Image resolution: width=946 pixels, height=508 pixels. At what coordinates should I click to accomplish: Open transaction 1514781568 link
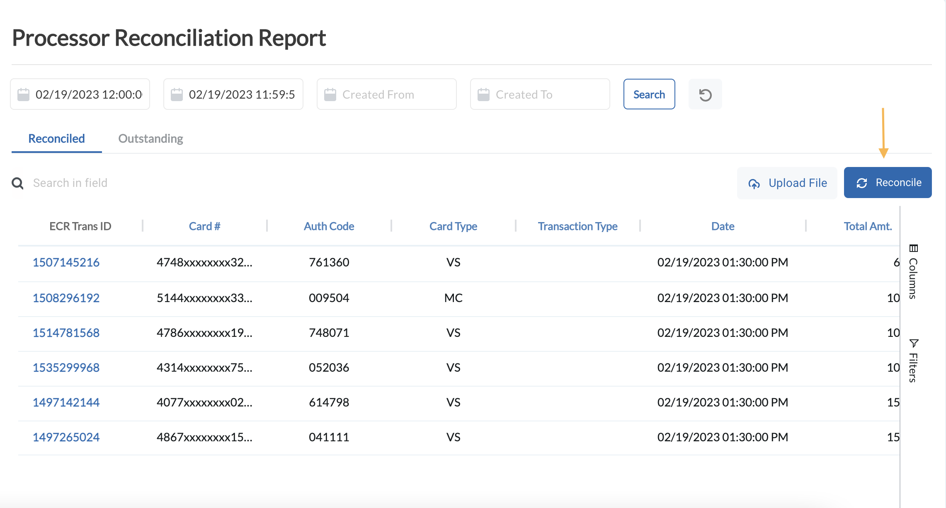(66, 333)
